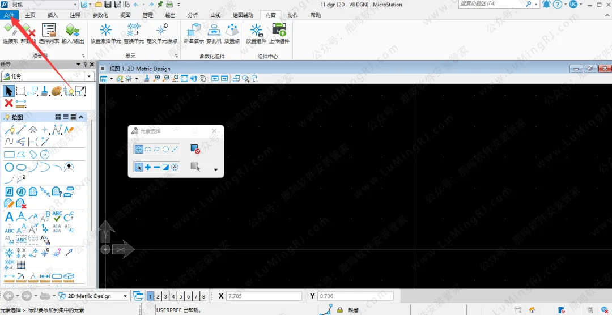The width and height of the screenshot is (612, 315).
Task: Click the Fit View icon in view toolbar
Action: point(184,79)
